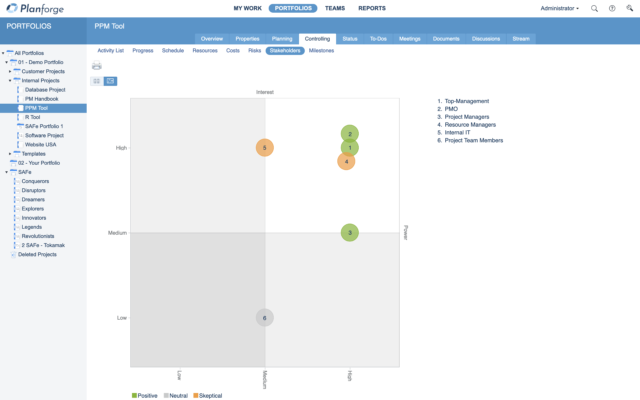Open the Activity List sub-tab
Image resolution: width=640 pixels, height=400 pixels.
coord(110,51)
